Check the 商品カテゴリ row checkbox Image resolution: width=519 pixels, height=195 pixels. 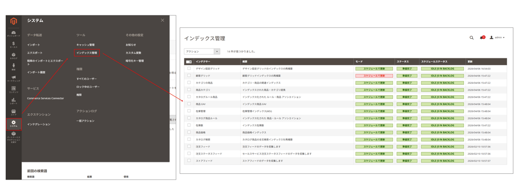[x=189, y=90]
